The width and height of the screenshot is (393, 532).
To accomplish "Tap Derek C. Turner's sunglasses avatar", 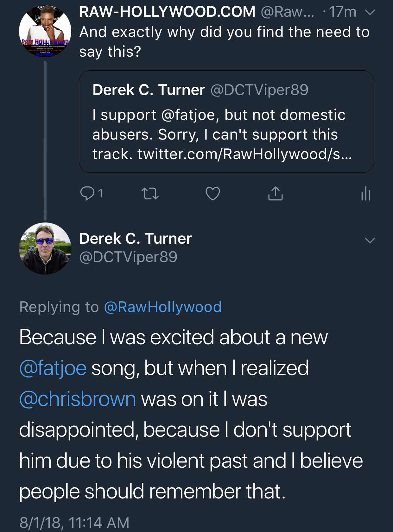I will 45,248.
